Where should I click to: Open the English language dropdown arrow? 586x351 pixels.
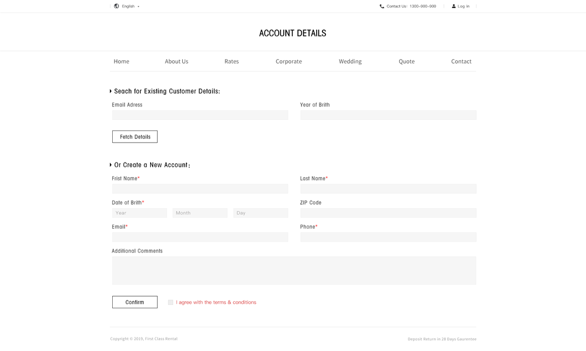click(138, 6)
